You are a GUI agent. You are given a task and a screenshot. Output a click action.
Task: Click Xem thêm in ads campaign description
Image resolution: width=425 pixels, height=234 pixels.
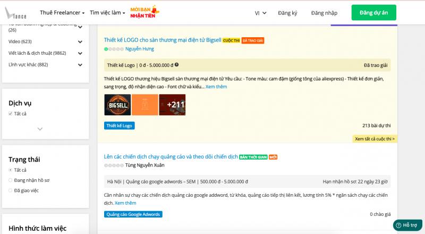pyautogui.click(x=125, y=203)
